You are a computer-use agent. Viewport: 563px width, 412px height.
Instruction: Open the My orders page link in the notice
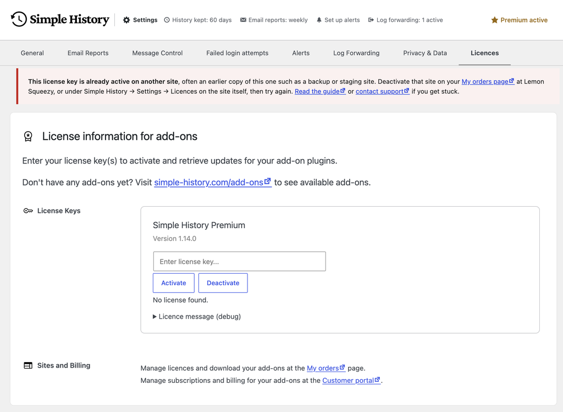[488, 82]
